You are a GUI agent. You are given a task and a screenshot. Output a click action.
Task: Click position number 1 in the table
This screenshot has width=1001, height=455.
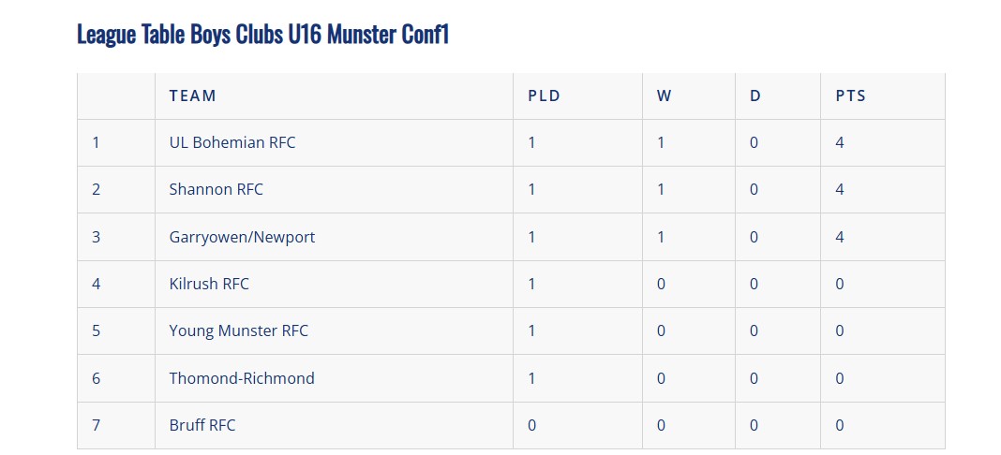click(96, 142)
